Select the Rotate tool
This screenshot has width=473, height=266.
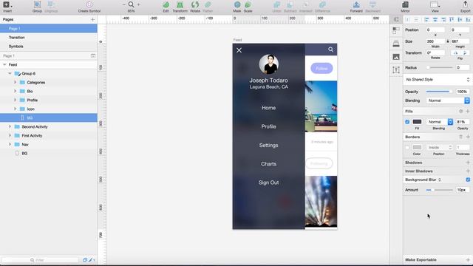coord(195,5)
